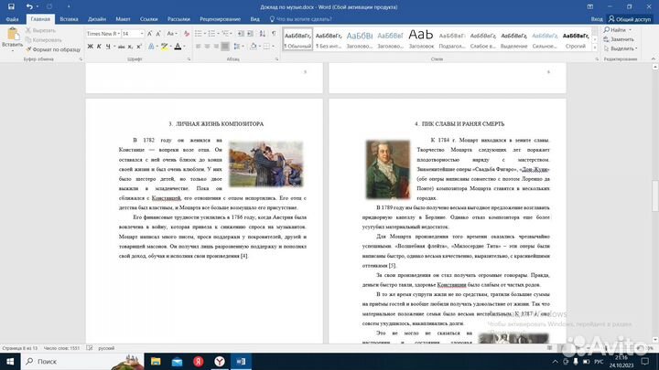
Task: Switch to the Рецензирование (Review) tab
Action: click(x=221, y=18)
